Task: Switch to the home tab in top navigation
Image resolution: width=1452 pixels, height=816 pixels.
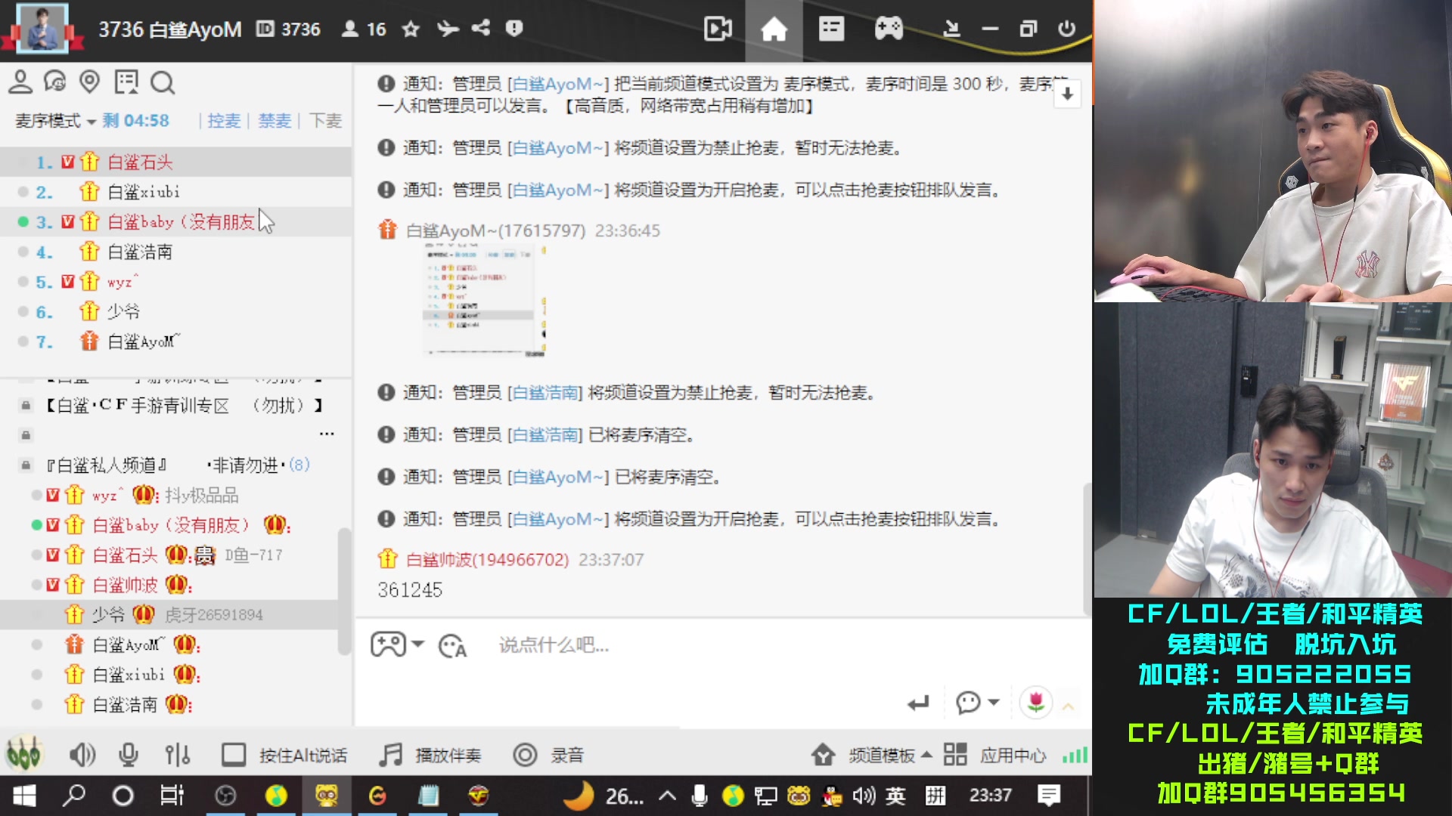Action: (x=774, y=29)
